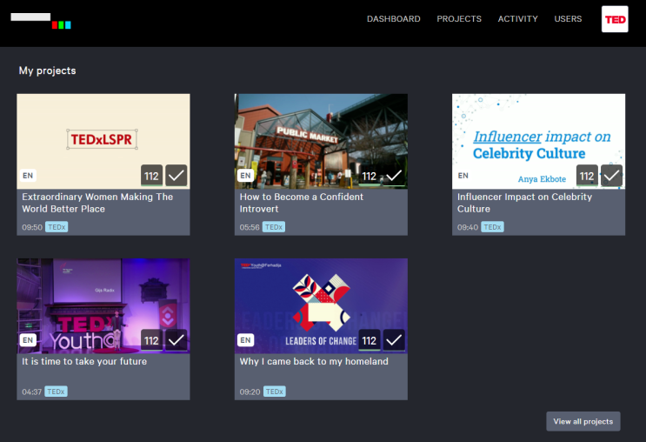646x442 pixels.
Task: Navigate to the Users page
Action: point(568,19)
